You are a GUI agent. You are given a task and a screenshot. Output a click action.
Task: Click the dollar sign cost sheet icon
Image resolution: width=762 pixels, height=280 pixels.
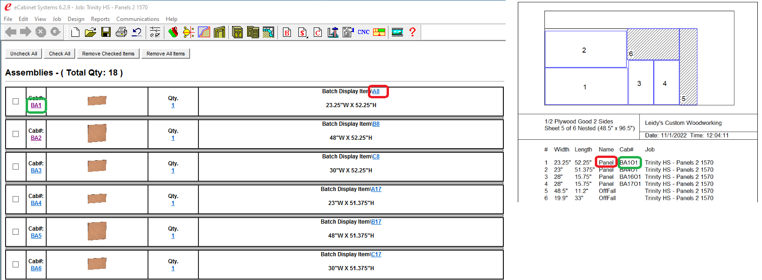click(303, 32)
